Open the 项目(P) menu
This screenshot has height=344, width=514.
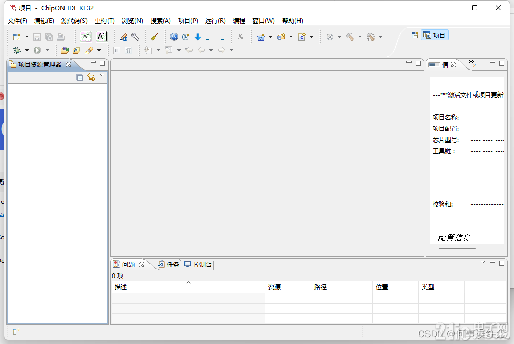[x=188, y=21]
